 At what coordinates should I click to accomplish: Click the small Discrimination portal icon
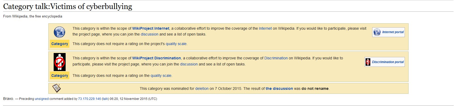click(368, 62)
